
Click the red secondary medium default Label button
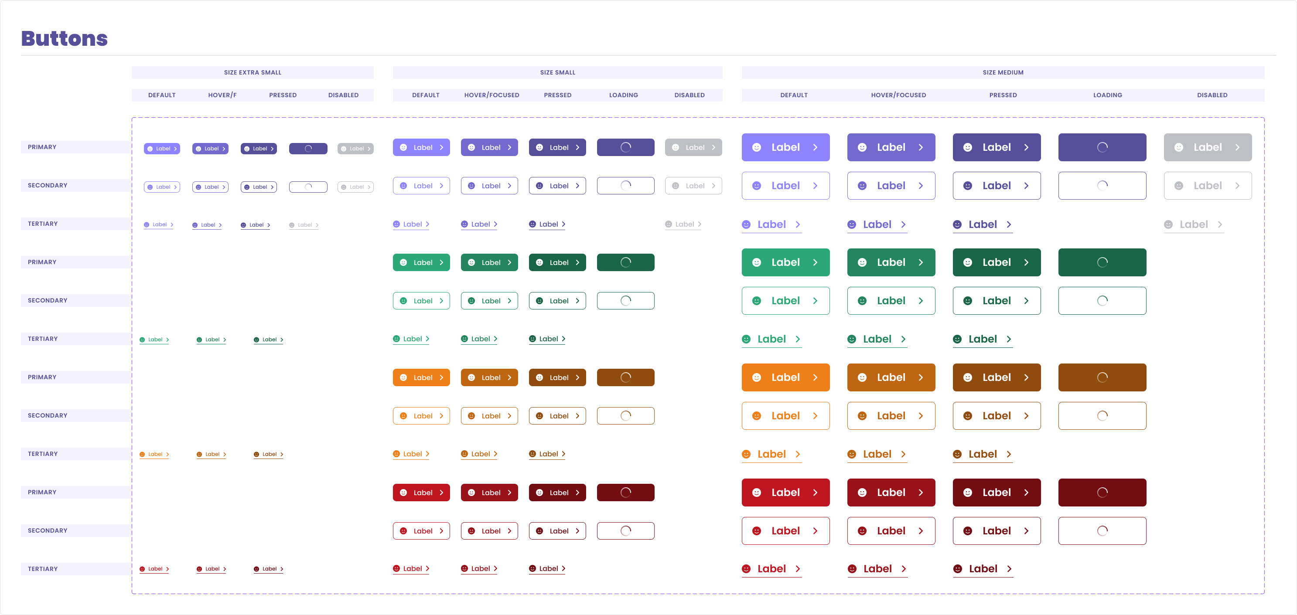pyautogui.click(x=785, y=531)
